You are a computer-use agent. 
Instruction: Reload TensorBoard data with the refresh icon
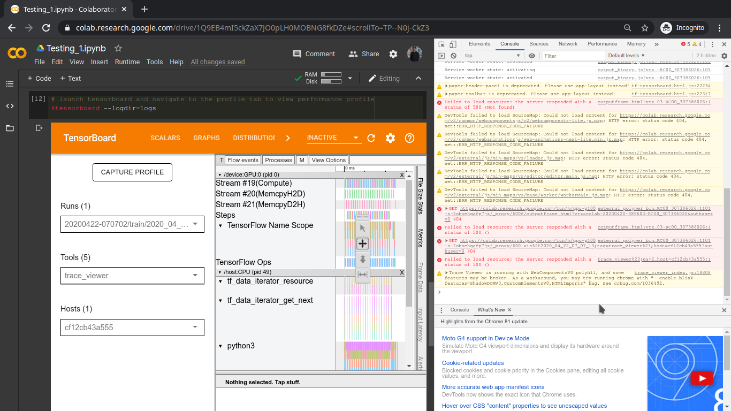371,138
